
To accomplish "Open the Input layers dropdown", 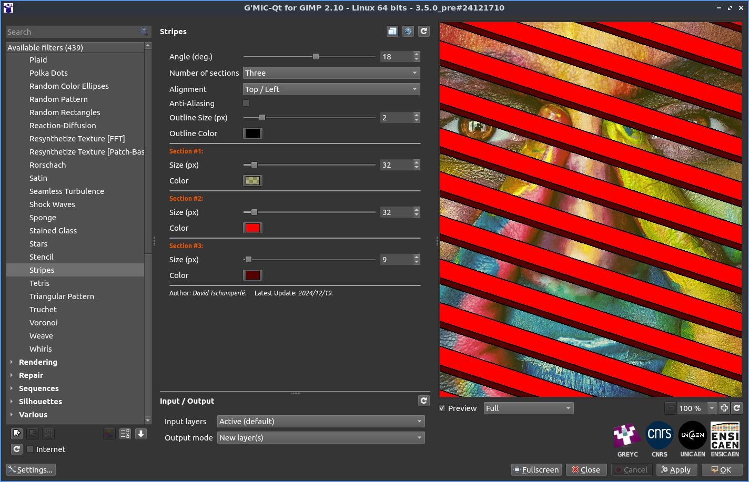I will 321,422.
